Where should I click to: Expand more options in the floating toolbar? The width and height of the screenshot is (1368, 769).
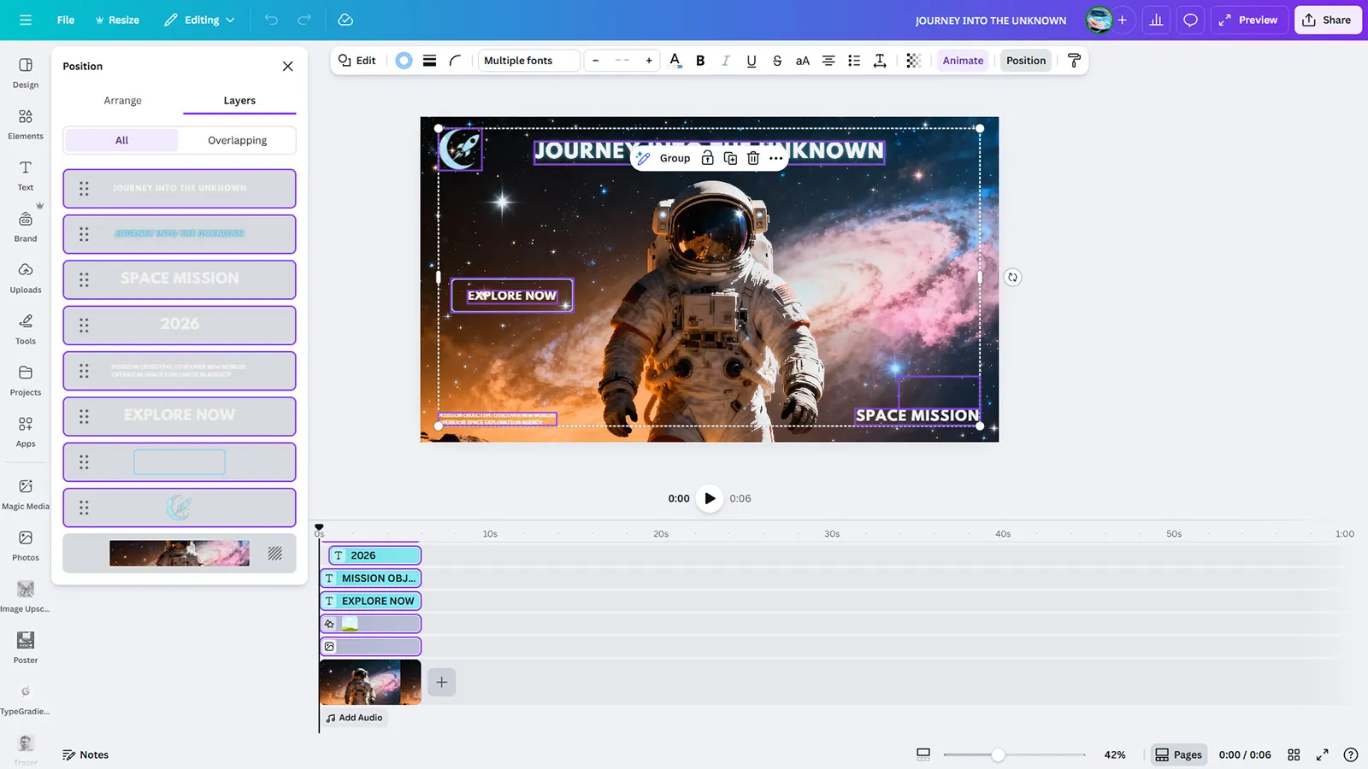pyautogui.click(x=775, y=158)
